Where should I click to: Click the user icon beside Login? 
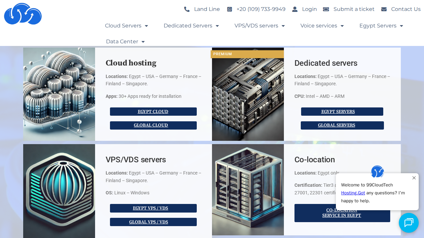coord(295,9)
